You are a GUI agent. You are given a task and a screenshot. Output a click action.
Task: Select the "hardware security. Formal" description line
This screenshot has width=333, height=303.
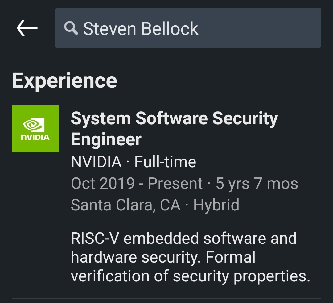point(163,257)
